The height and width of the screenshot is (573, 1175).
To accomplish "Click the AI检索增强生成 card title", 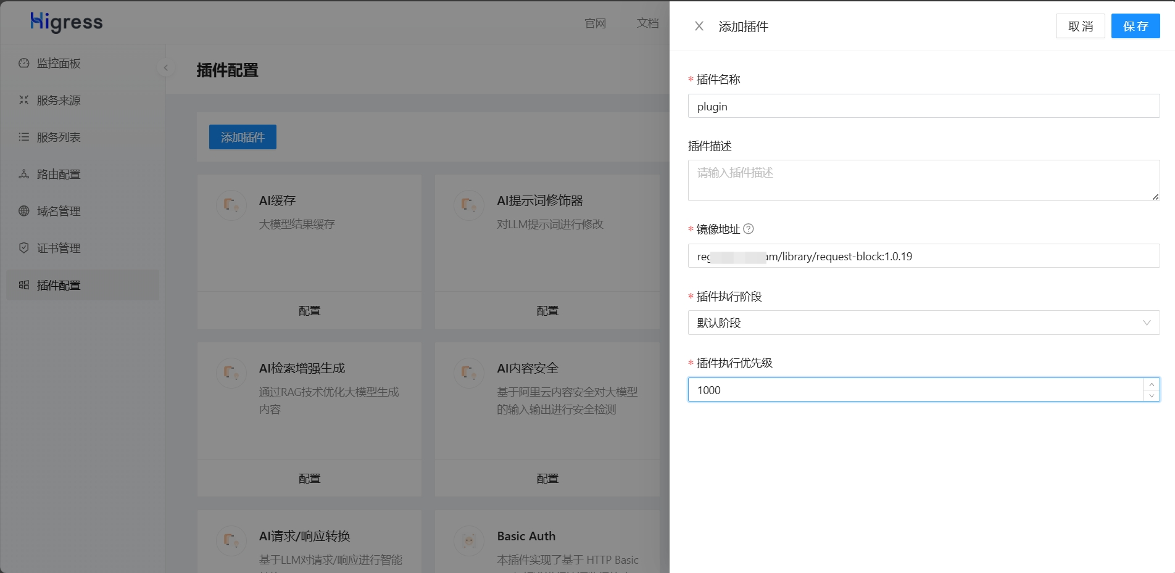I will point(302,368).
